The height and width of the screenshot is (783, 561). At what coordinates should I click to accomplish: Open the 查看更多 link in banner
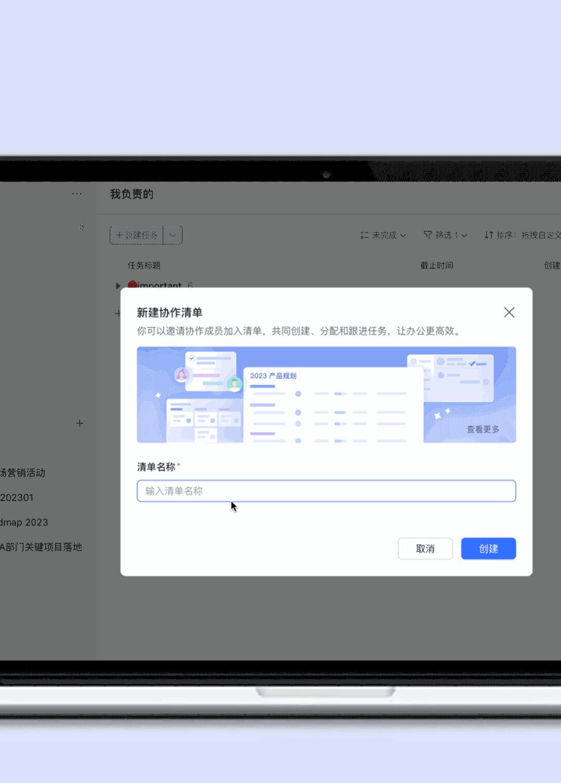482,429
